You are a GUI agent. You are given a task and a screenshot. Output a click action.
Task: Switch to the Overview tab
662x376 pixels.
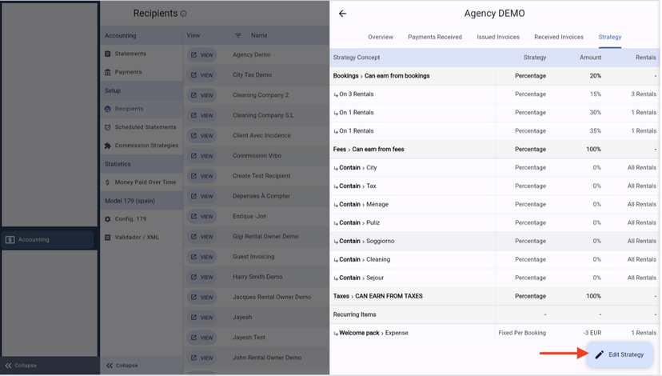pos(381,37)
